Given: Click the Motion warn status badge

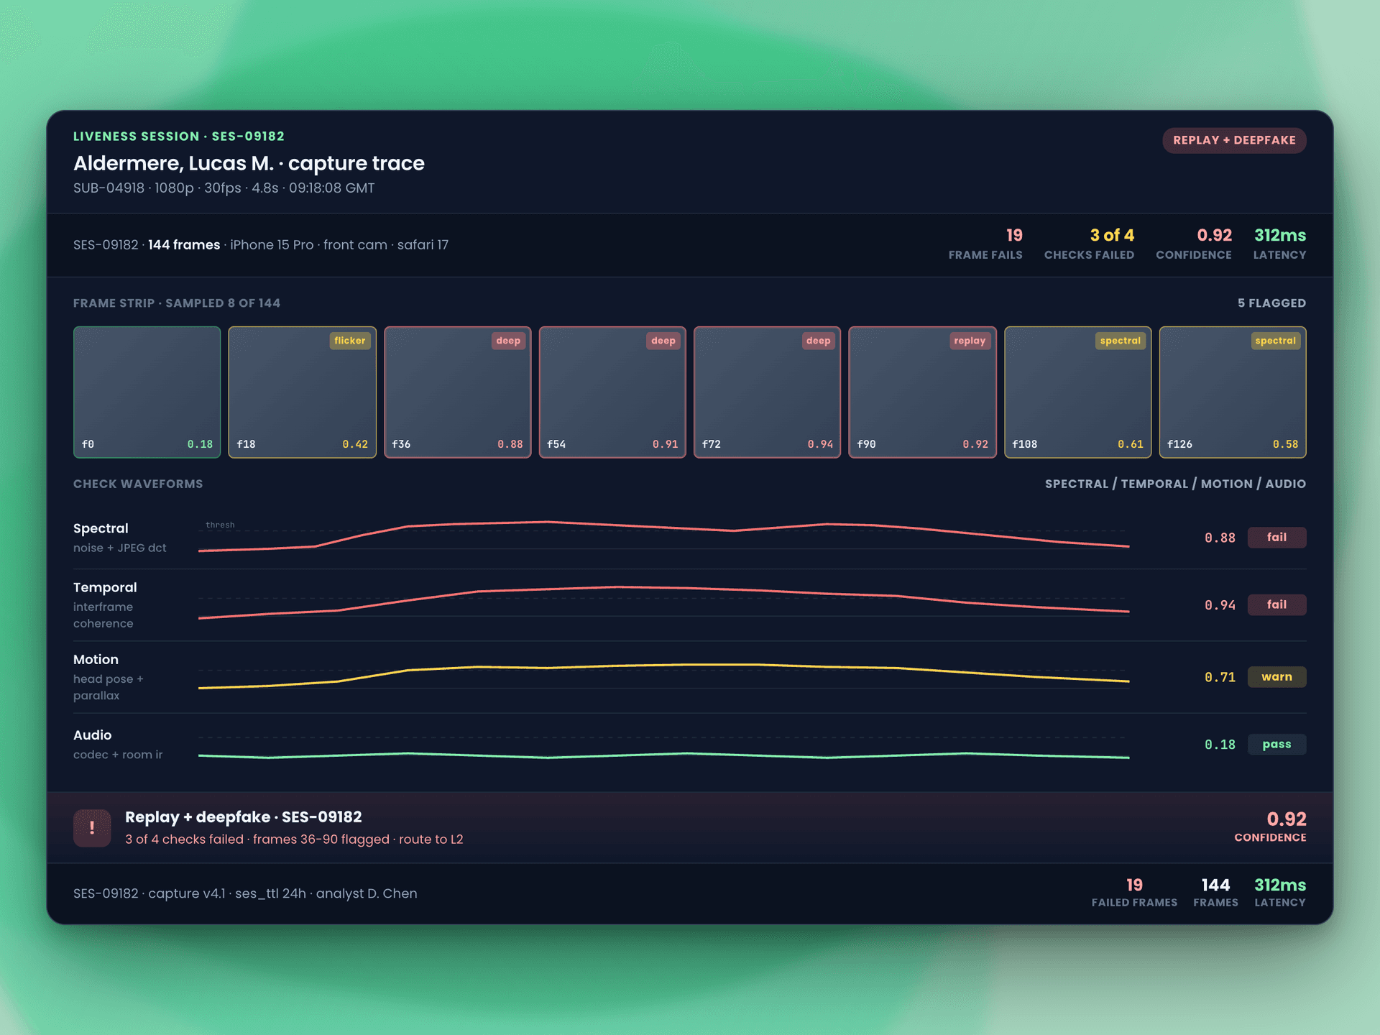Looking at the screenshot, I should point(1276,677).
